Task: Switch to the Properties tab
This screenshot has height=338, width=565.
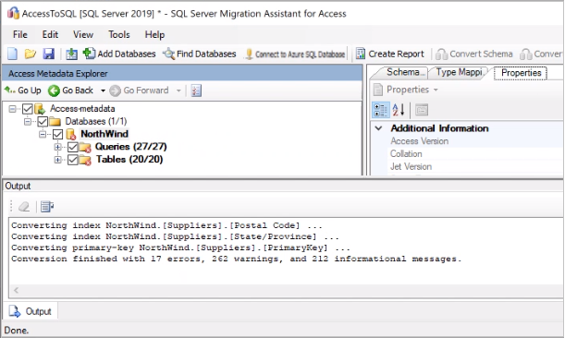Action: point(521,73)
